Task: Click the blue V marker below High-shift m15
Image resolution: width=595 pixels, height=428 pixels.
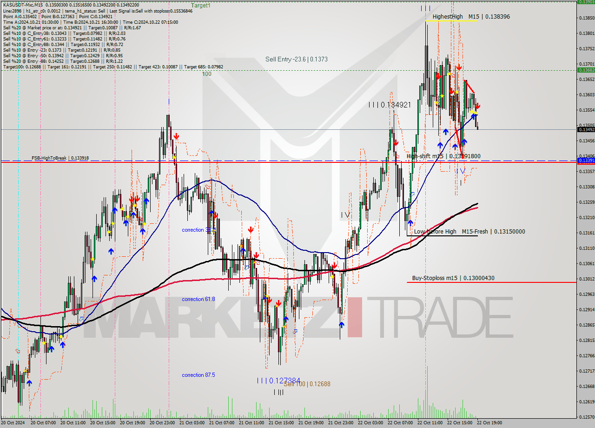Action: point(463,171)
